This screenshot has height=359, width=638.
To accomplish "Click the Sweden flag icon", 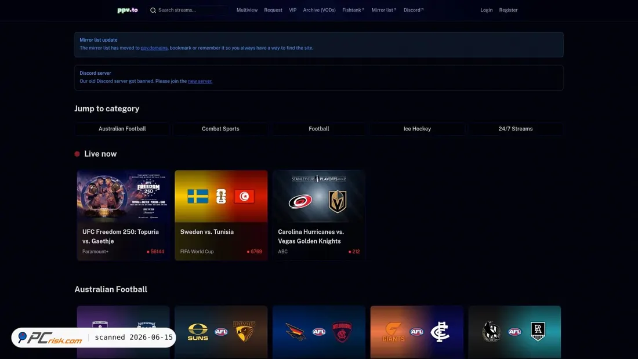I will tap(198, 196).
